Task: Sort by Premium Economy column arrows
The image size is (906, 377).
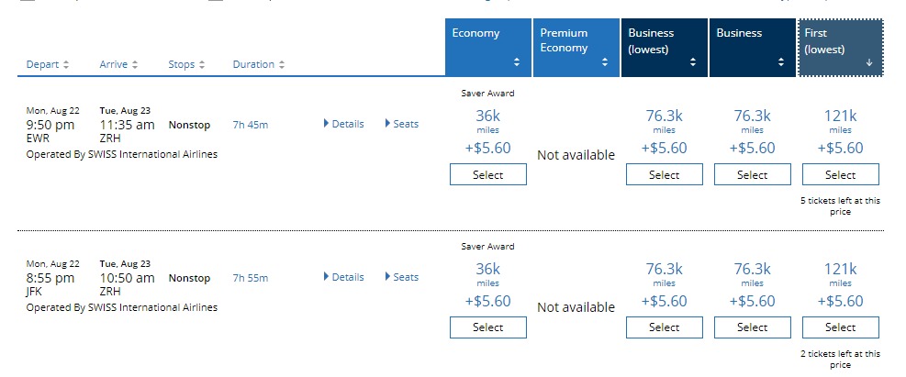Action: coord(604,62)
